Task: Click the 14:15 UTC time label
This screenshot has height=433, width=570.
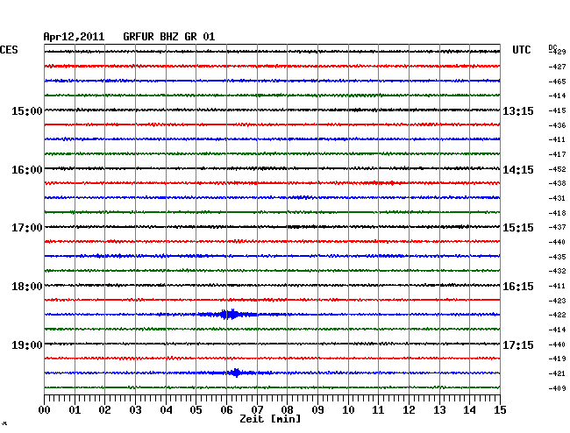Action: (x=518, y=170)
